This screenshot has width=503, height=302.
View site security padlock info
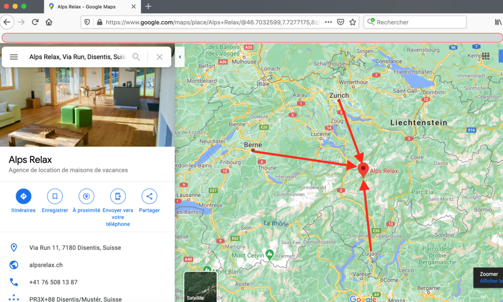tap(99, 22)
